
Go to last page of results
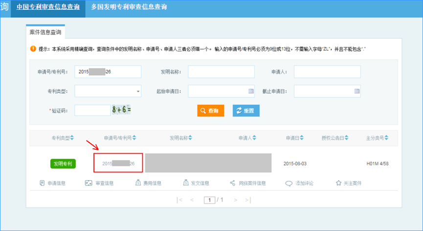pyautogui.click(x=248, y=200)
